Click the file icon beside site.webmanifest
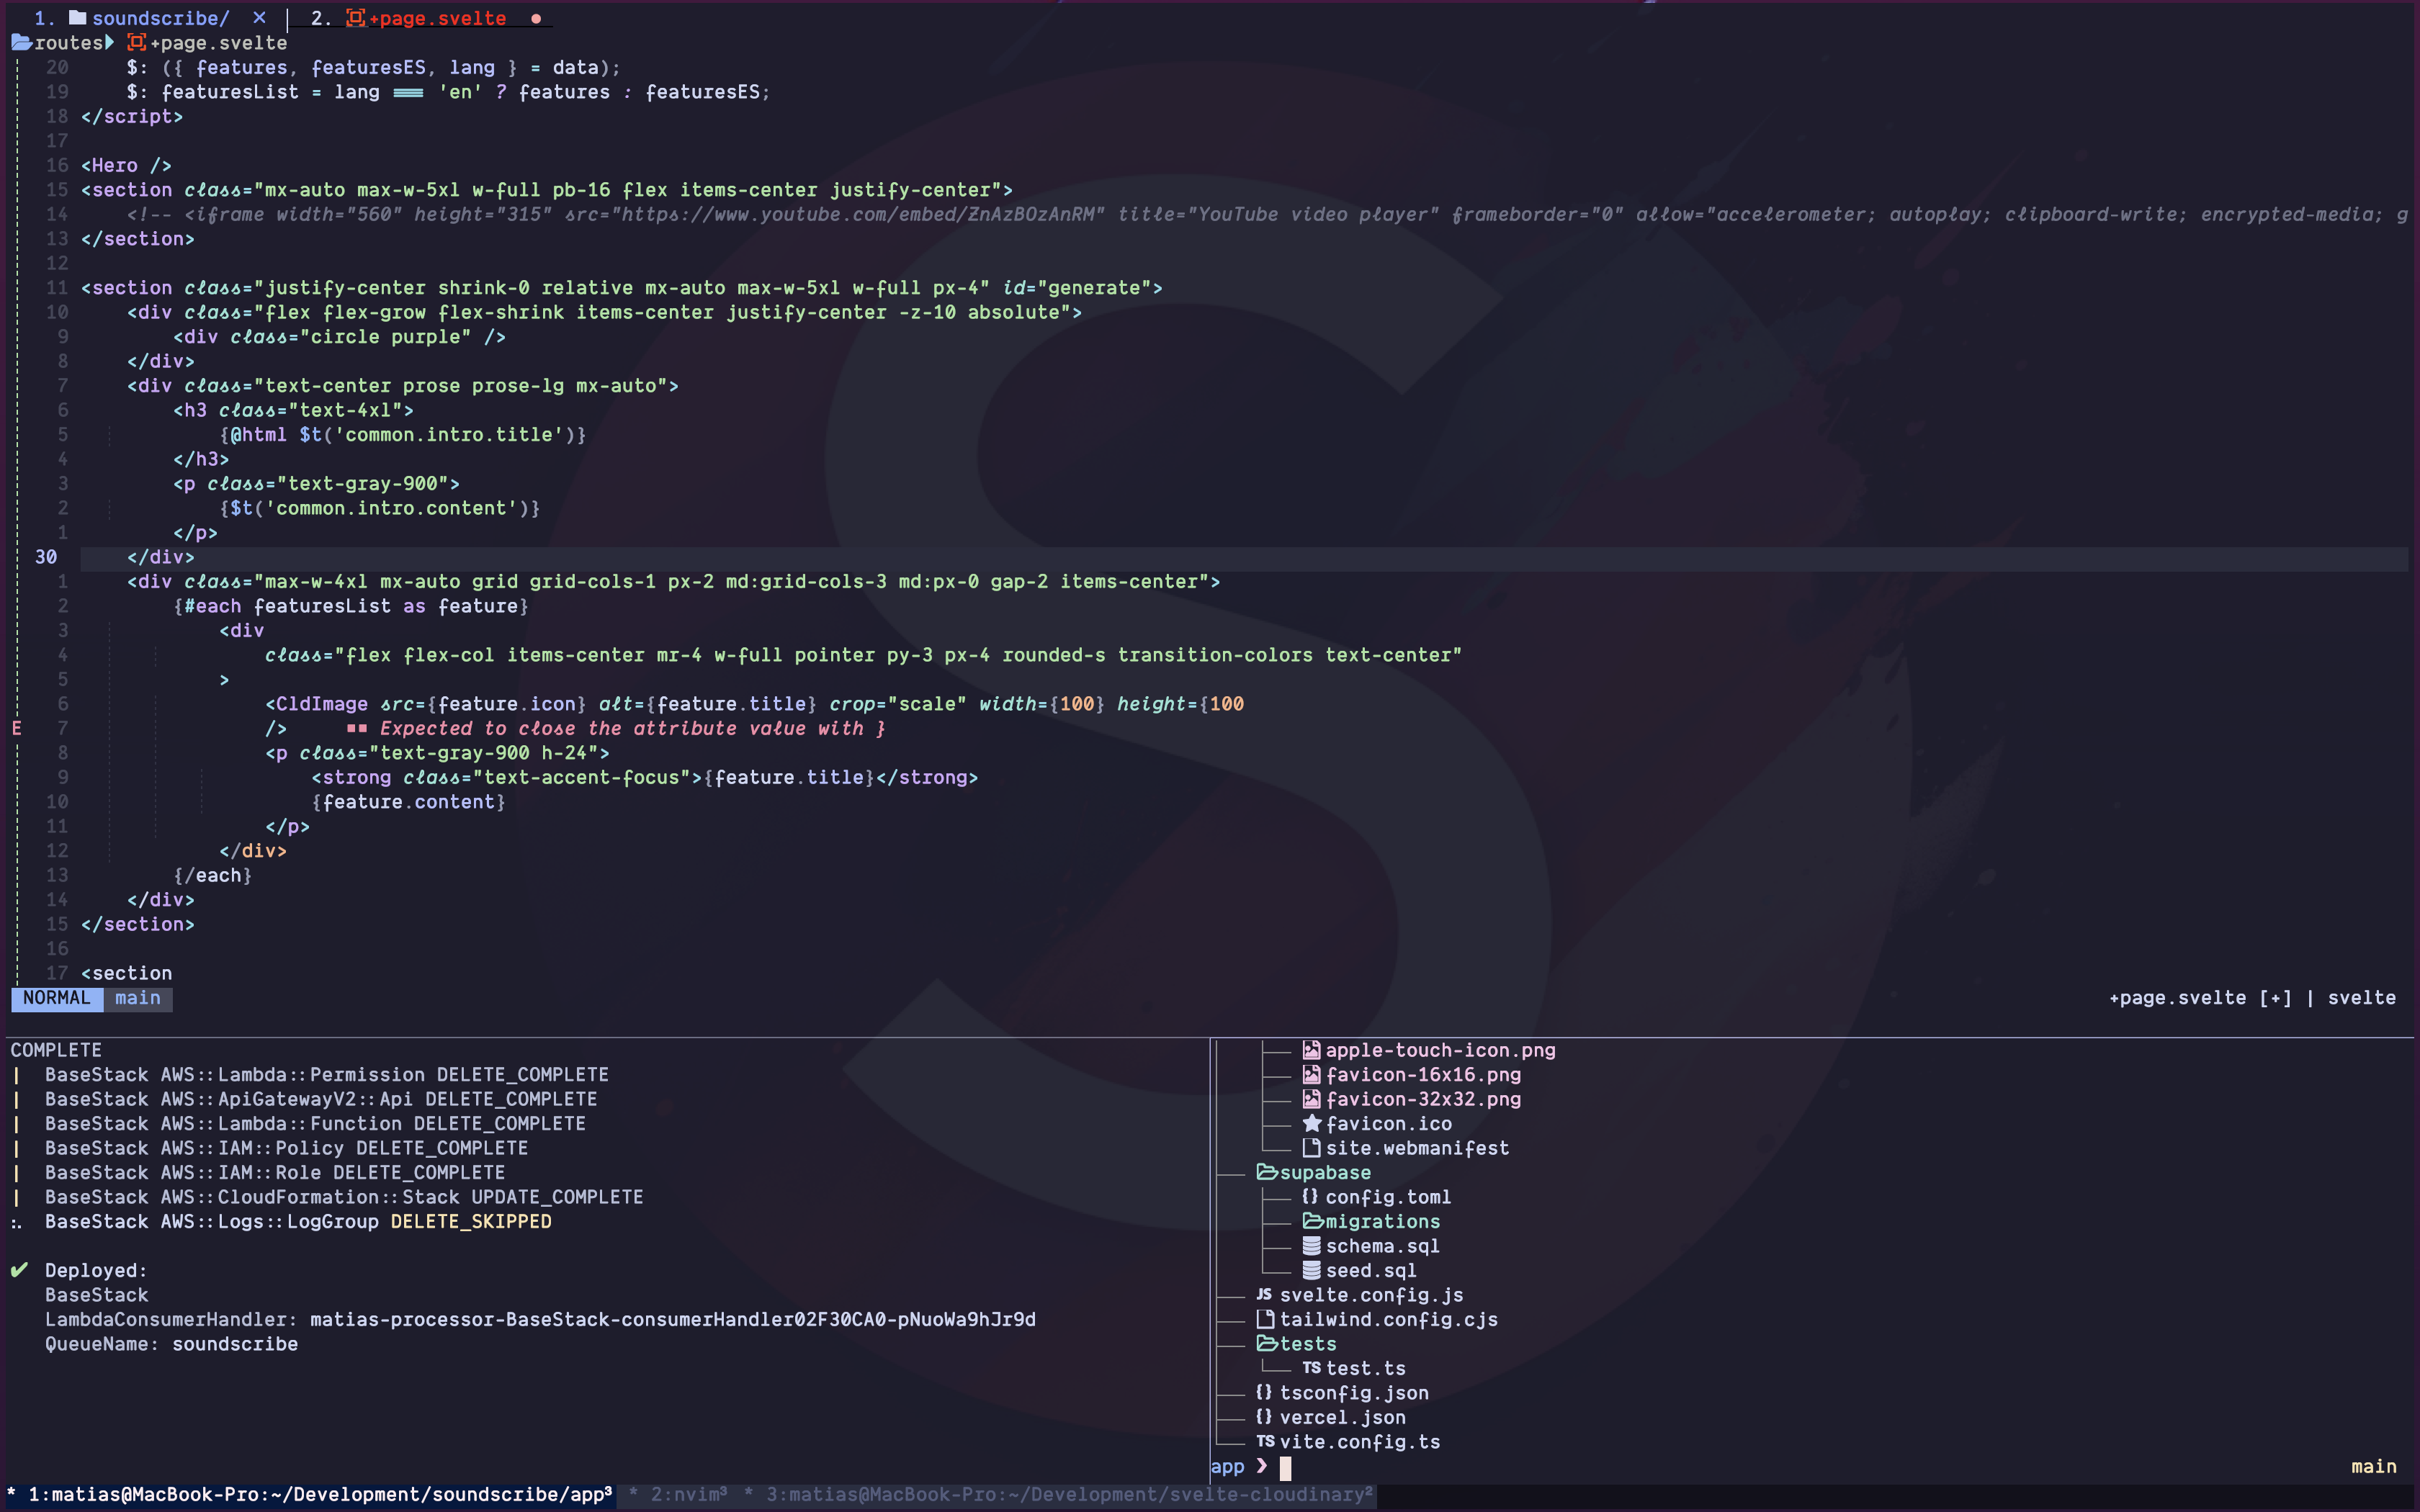 pos(1311,1148)
